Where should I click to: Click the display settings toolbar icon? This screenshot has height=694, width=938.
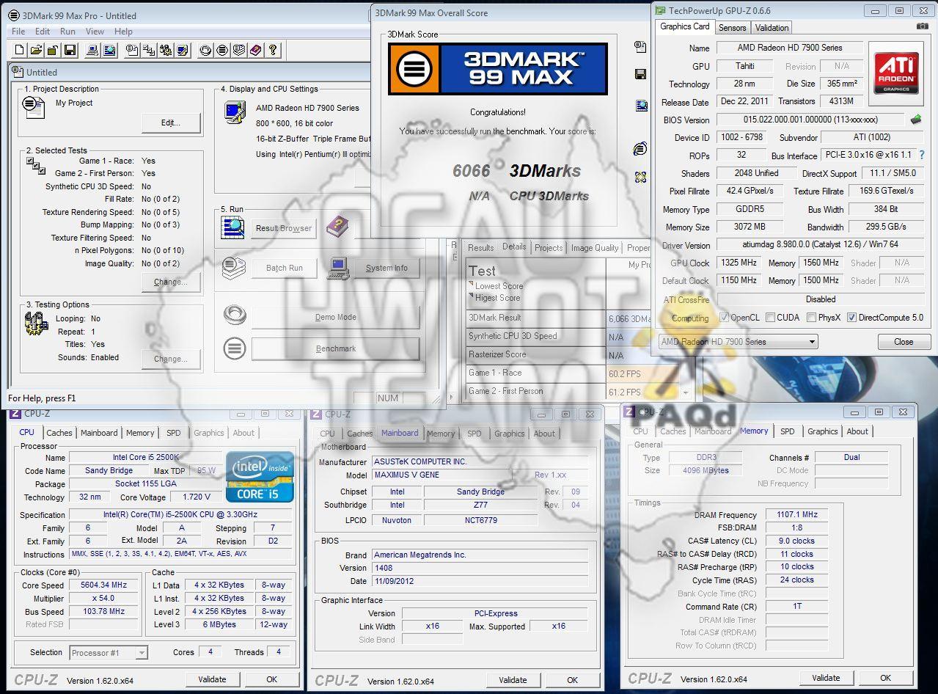tap(183, 50)
